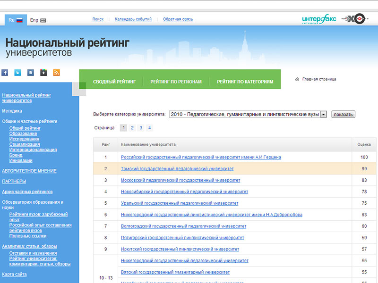
Task: Open the РЕЙТИНГ ПО КАТЕГОРИЯМ tab
Action: click(x=245, y=82)
